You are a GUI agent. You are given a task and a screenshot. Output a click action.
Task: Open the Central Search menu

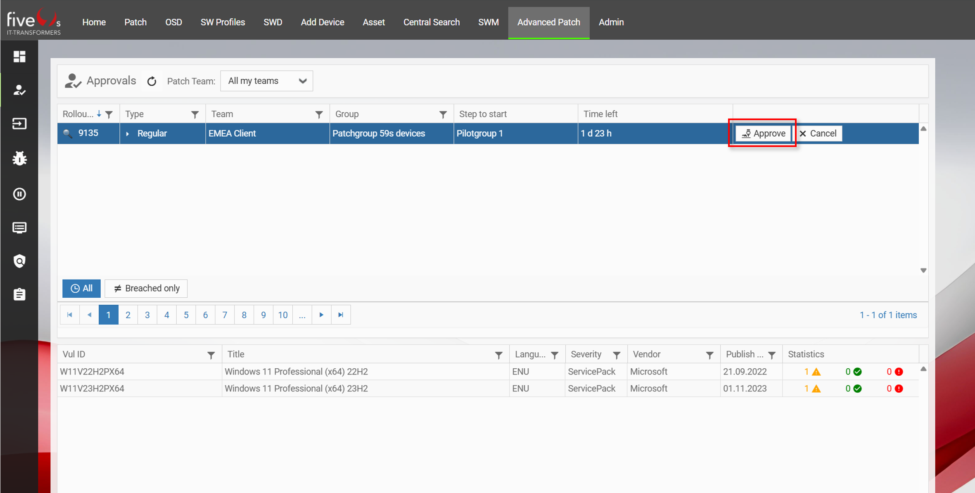point(431,22)
